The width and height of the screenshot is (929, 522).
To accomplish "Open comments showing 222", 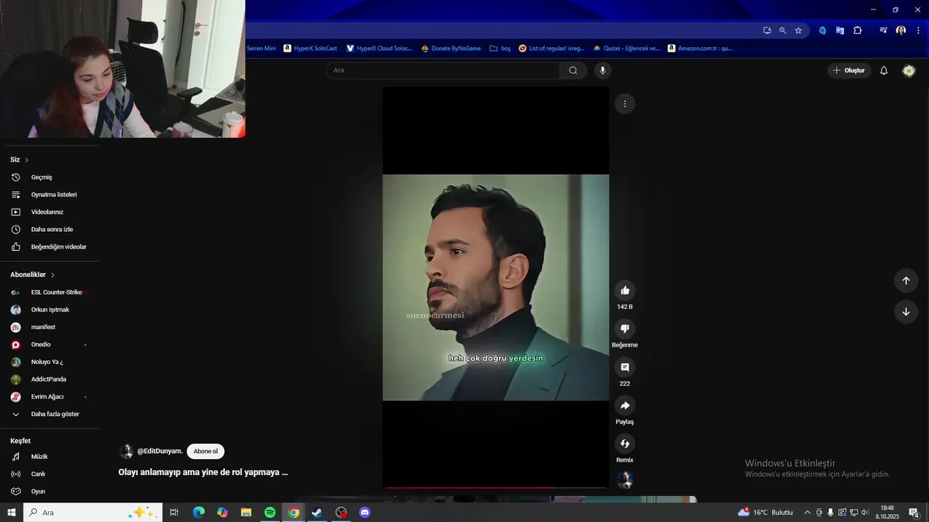I will click(x=625, y=368).
